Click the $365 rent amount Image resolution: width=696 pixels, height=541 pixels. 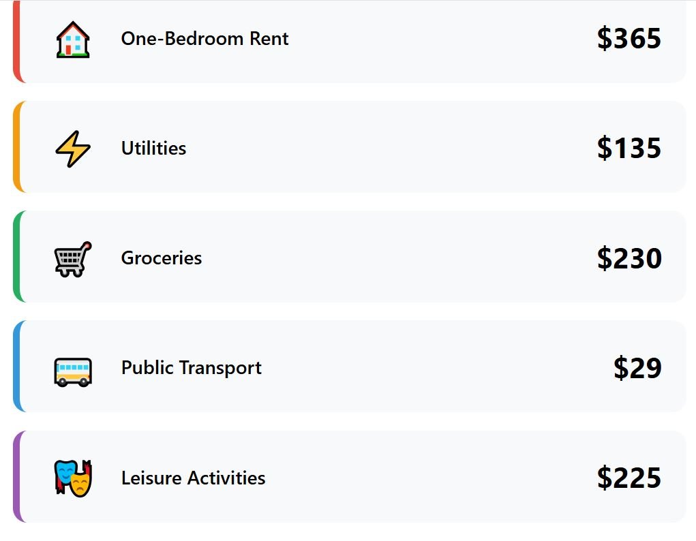pyautogui.click(x=629, y=39)
